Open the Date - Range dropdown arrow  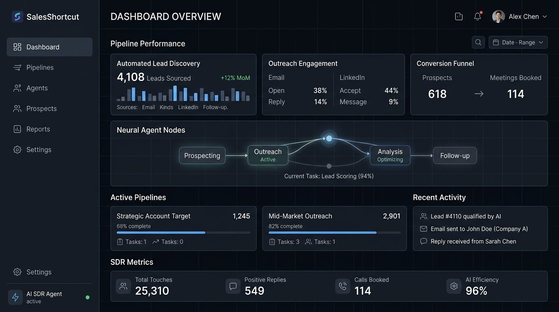pyautogui.click(x=541, y=42)
